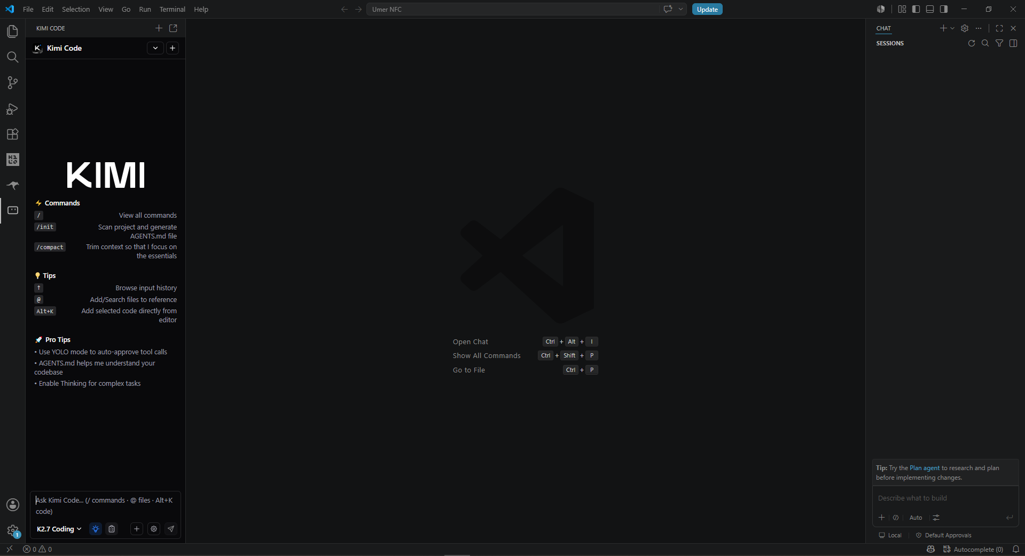
Task: Click the Customize Layout icon
Action: click(x=902, y=9)
